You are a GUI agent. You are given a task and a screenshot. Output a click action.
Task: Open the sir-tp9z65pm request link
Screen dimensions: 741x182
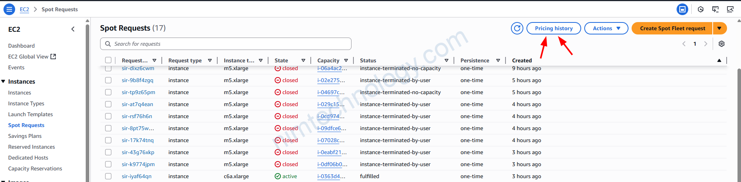click(138, 92)
